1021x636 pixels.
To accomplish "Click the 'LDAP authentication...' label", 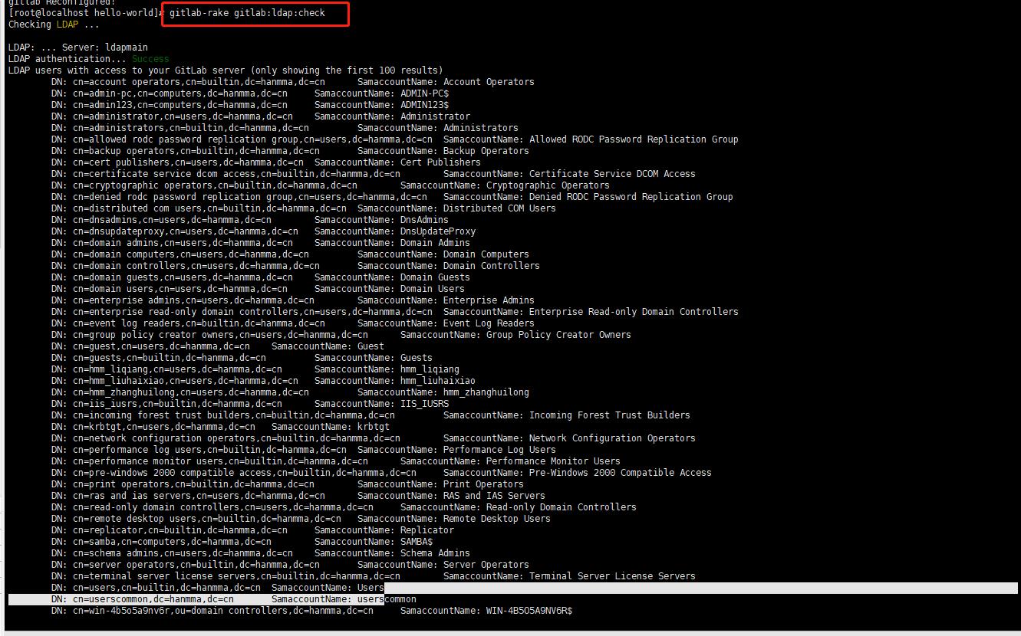I will [x=67, y=59].
